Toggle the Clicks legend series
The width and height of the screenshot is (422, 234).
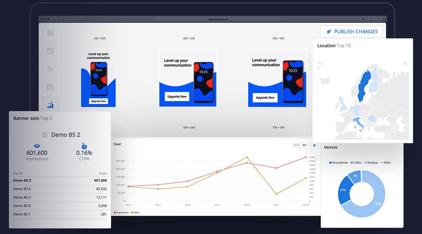135,213
